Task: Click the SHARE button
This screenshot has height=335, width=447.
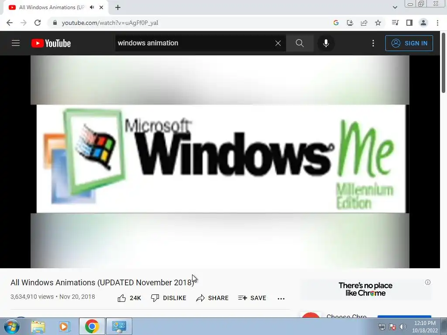Action: [213, 298]
